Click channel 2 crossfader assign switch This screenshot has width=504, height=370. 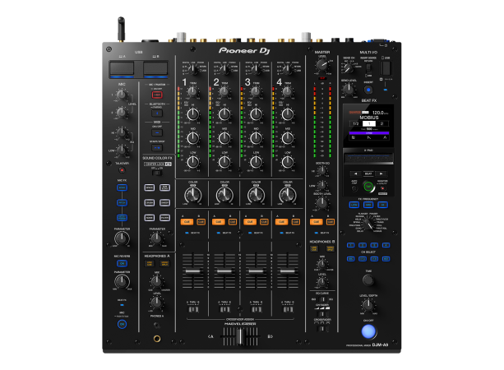[224, 309]
